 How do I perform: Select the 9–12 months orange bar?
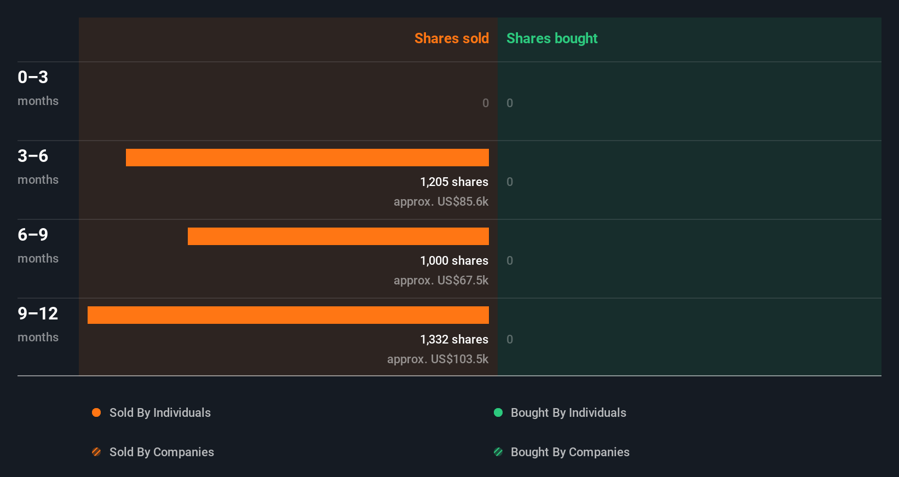[288, 315]
